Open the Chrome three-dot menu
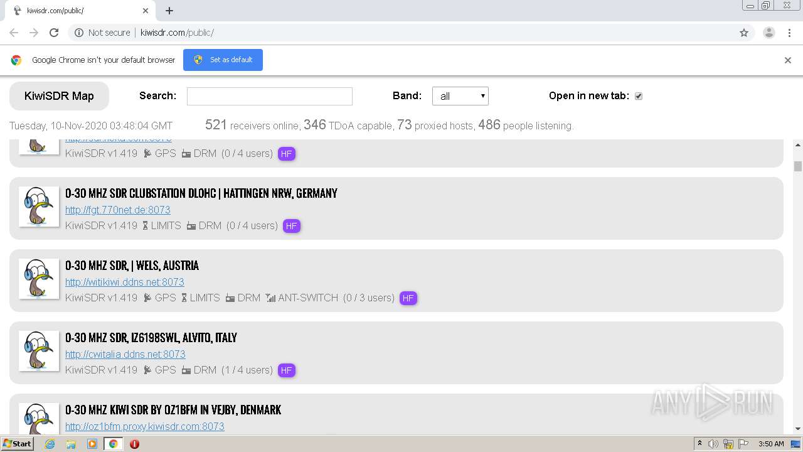 790,33
